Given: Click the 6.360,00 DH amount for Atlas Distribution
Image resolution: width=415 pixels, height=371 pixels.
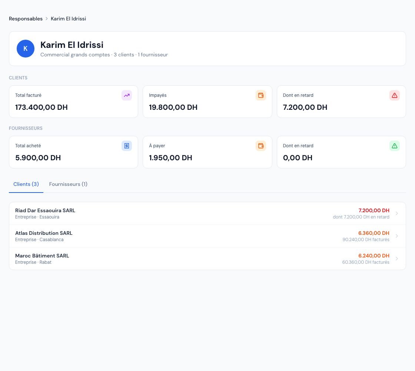Looking at the screenshot, I should tap(374, 233).
